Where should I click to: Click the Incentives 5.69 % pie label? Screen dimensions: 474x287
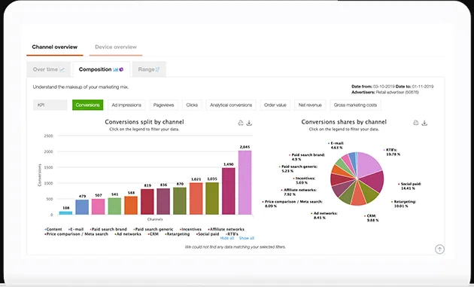coord(304,181)
